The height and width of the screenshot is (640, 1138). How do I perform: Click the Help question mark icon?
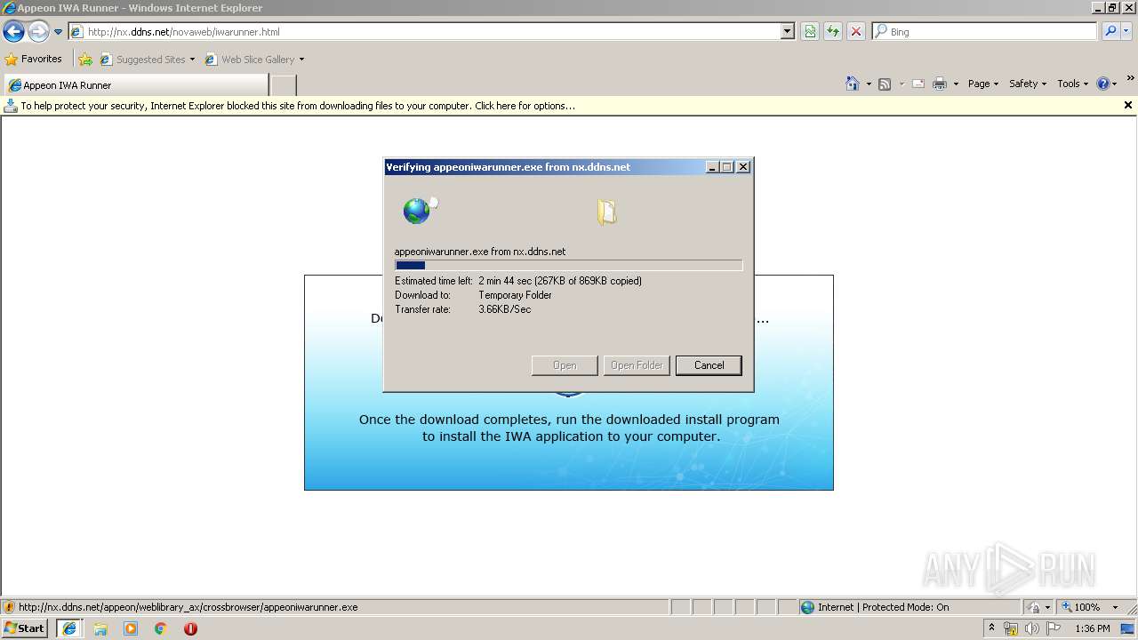[1103, 84]
